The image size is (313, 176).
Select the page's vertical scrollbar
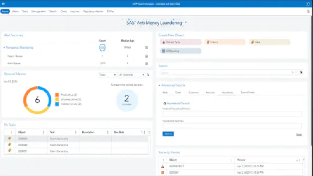pos(312,80)
